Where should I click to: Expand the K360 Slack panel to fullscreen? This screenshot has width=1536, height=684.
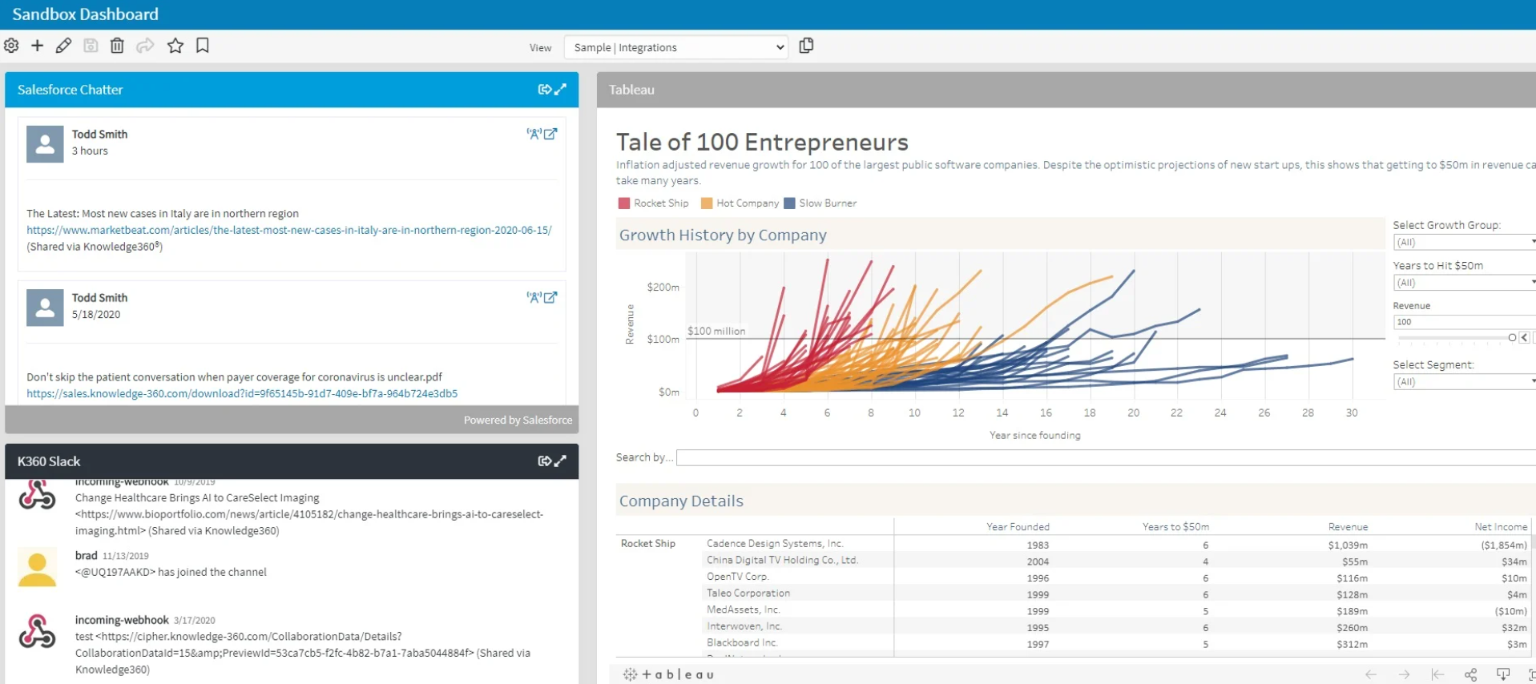point(561,461)
